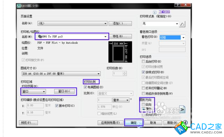Open the 着色打印 shade plot dropdown
Screen dimensions: 224x137
click(x=172, y=38)
